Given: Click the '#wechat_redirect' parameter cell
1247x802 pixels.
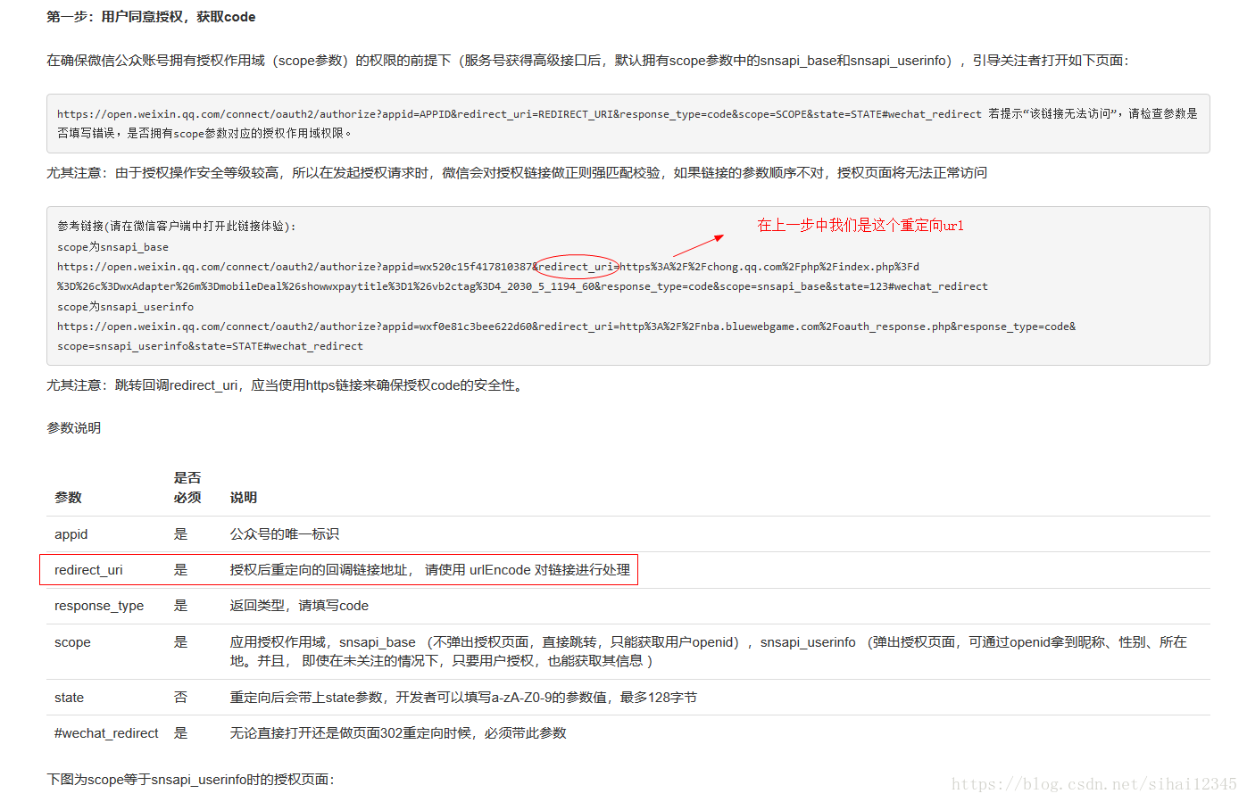Looking at the screenshot, I should pos(106,733).
